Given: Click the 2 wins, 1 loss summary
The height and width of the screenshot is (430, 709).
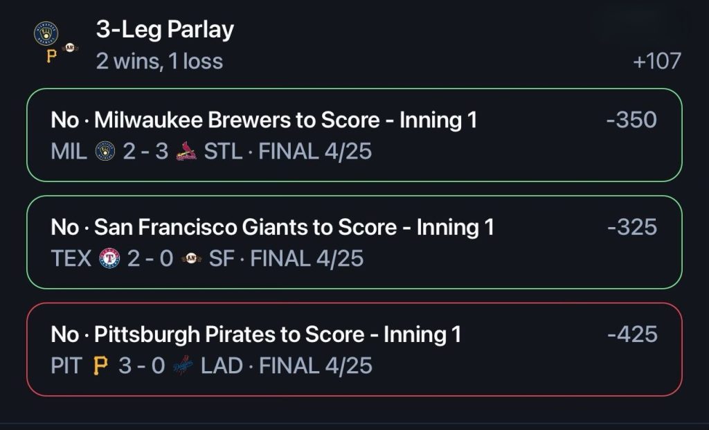Looking at the screenshot, I should click(x=160, y=62).
